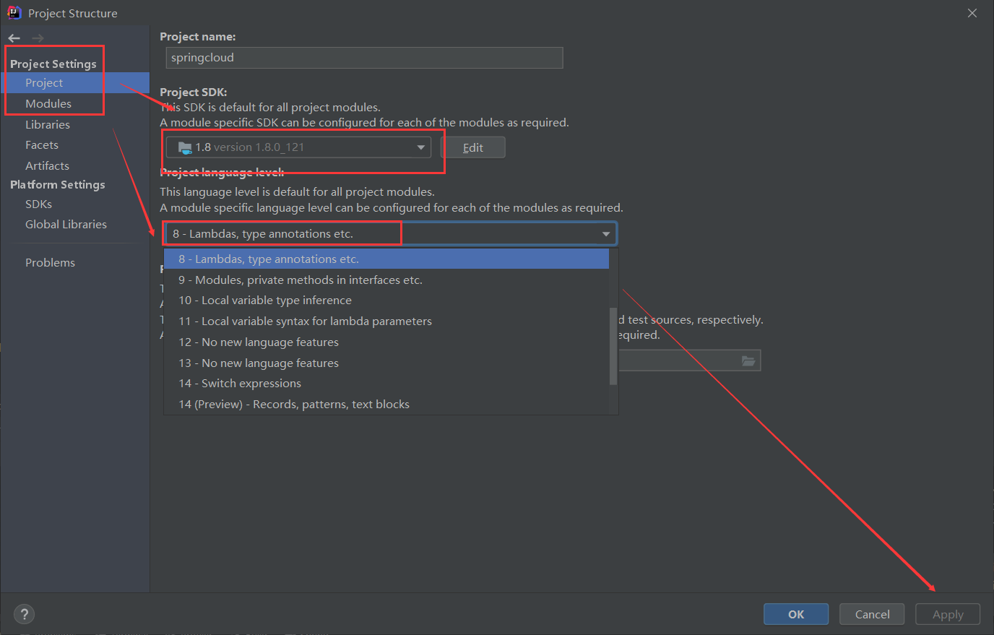This screenshot has height=635, width=994.
Task: Open the SDKs platform settings
Action: [39, 204]
